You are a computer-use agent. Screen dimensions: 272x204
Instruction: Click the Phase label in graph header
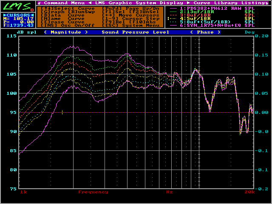[x=205, y=32]
